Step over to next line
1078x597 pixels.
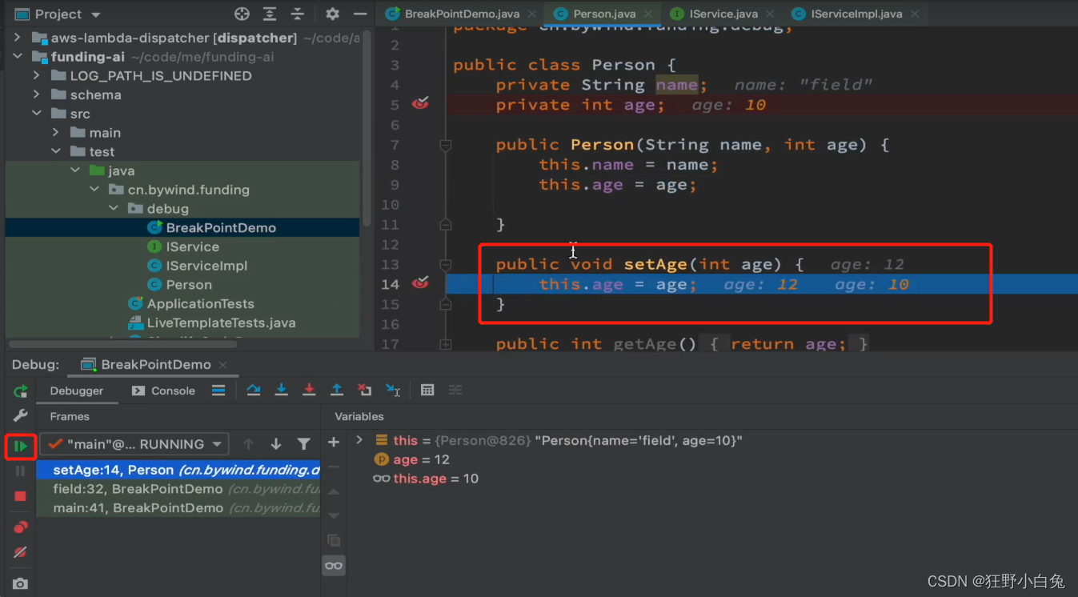click(254, 391)
